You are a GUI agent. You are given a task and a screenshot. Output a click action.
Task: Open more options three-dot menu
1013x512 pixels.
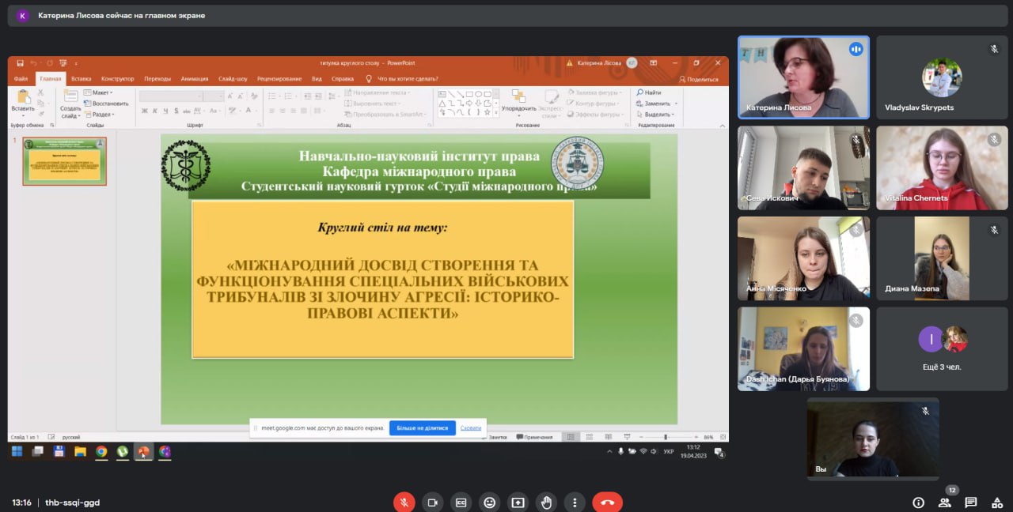(575, 503)
